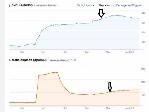Click Домены-доноры chart heading

(x=22, y=5)
